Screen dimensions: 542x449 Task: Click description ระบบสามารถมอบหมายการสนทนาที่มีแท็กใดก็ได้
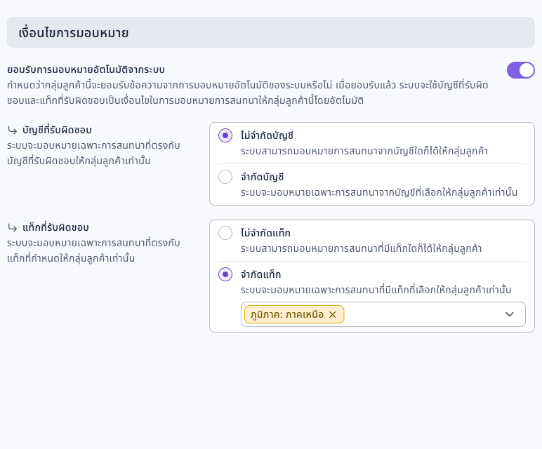click(x=362, y=248)
